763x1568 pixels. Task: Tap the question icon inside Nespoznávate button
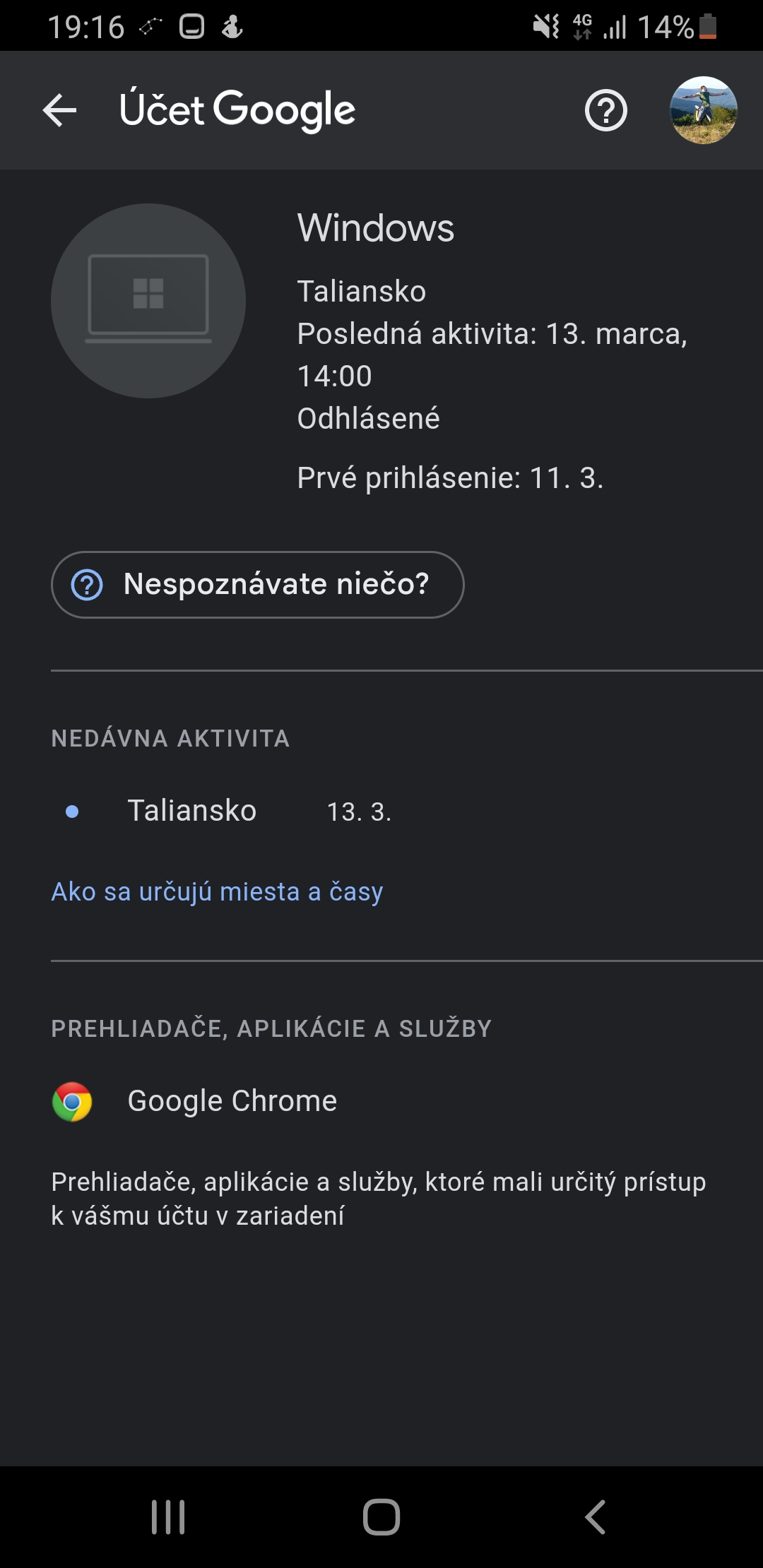tap(88, 585)
